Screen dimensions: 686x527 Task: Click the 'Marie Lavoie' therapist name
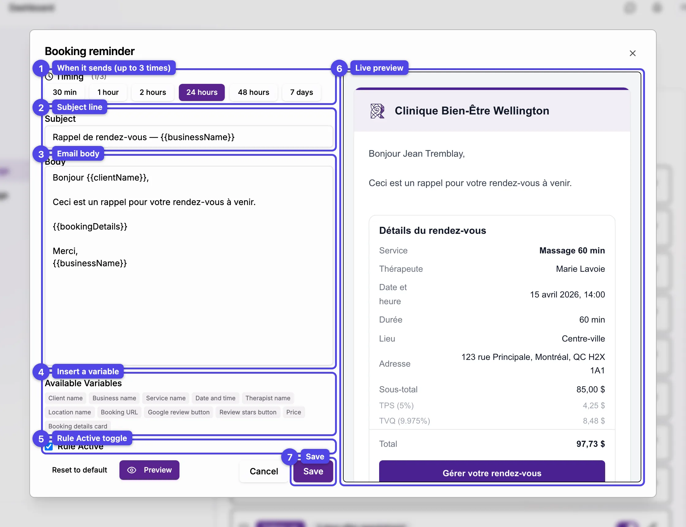580,269
